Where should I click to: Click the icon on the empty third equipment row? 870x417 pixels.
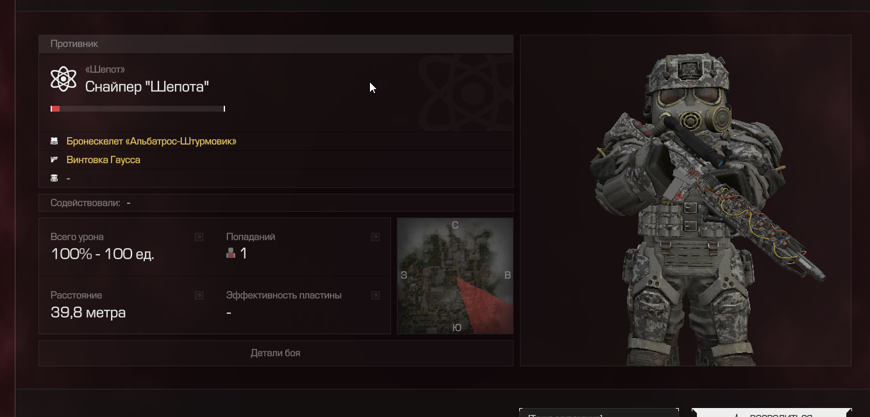click(54, 178)
